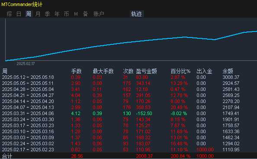The width and height of the screenshot is (257, 159).
Task: Open the 月 monthly statistics tab
Action: click(38, 14)
